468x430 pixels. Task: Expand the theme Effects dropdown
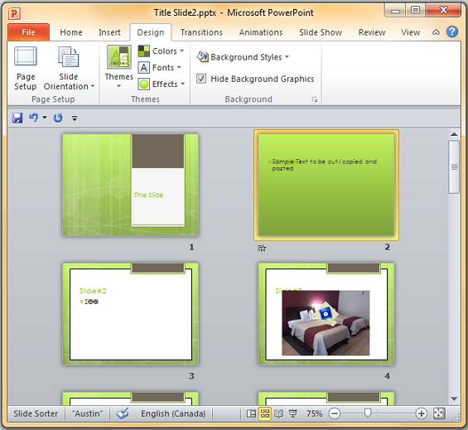(x=162, y=84)
